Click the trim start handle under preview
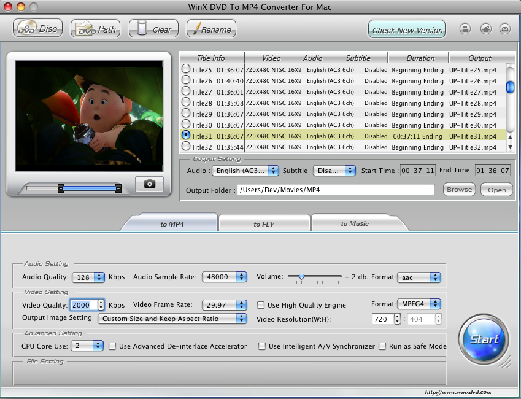This screenshot has height=399, width=521. pyautogui.click(x=61, y=188)
